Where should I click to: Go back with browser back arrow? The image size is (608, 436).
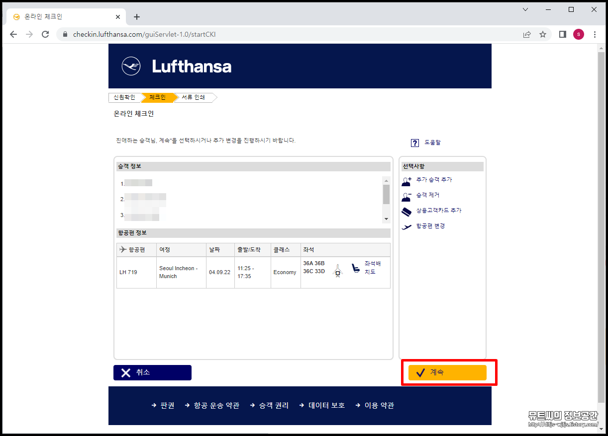coord(13,34)
